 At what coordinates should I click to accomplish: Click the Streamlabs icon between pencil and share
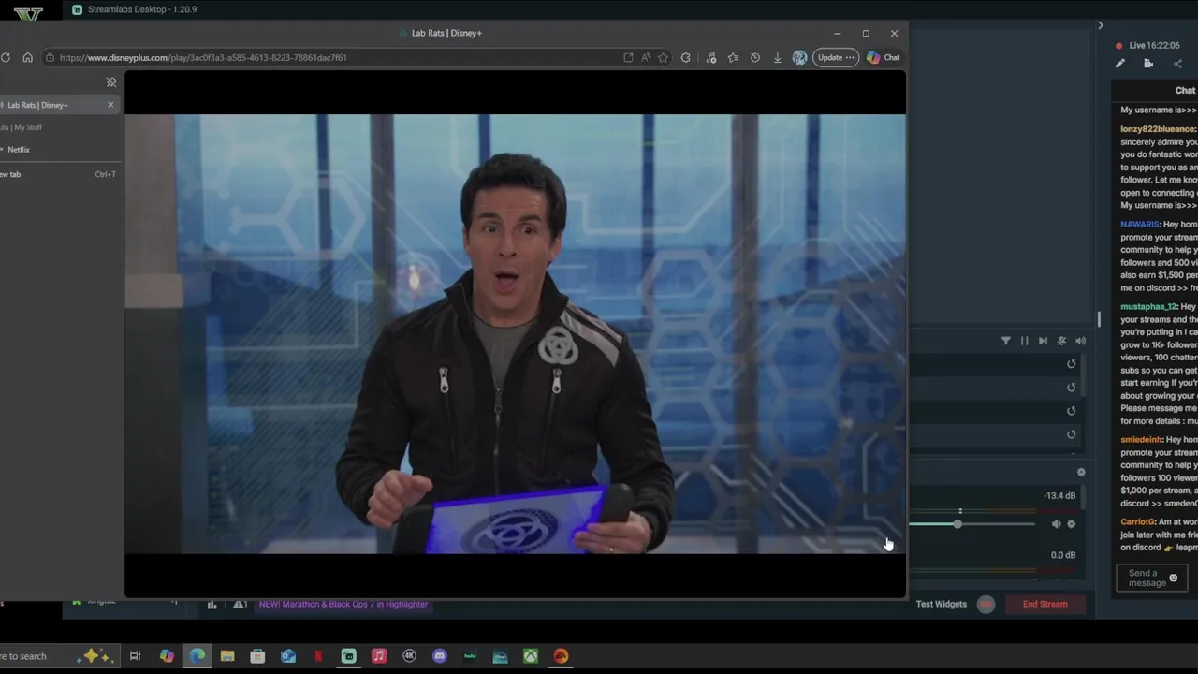[x=1148, y=64]
